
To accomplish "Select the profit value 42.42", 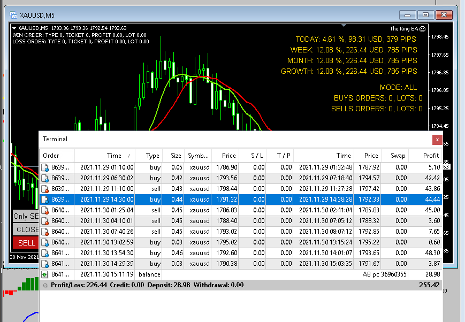I will click(432, 178).
